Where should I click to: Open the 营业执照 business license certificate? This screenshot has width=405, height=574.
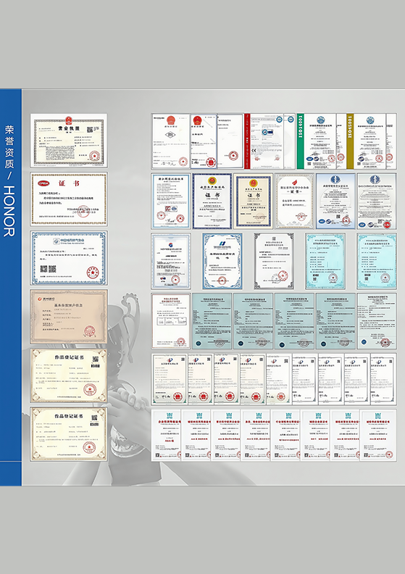click(x=69, y=141)
